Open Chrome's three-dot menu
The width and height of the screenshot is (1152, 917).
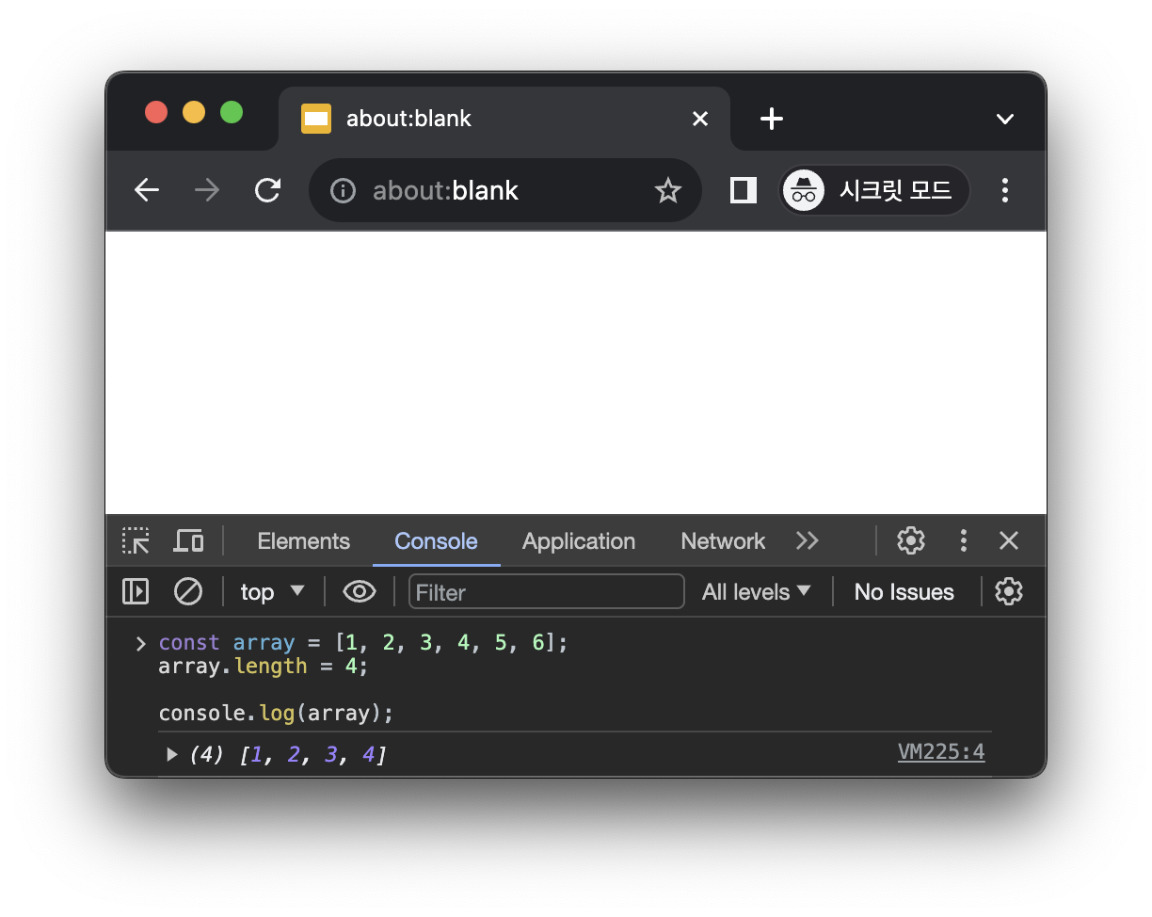[1005, 191]
